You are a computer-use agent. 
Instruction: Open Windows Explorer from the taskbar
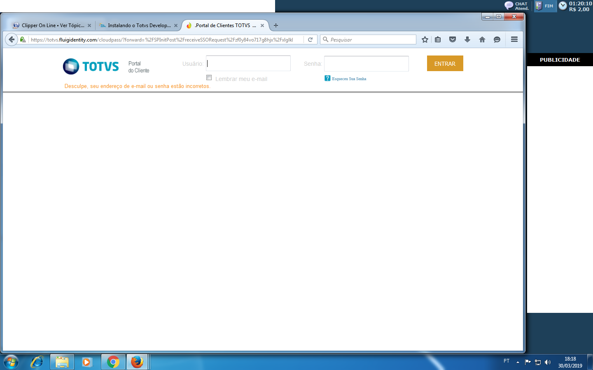[x=62, y=362]
